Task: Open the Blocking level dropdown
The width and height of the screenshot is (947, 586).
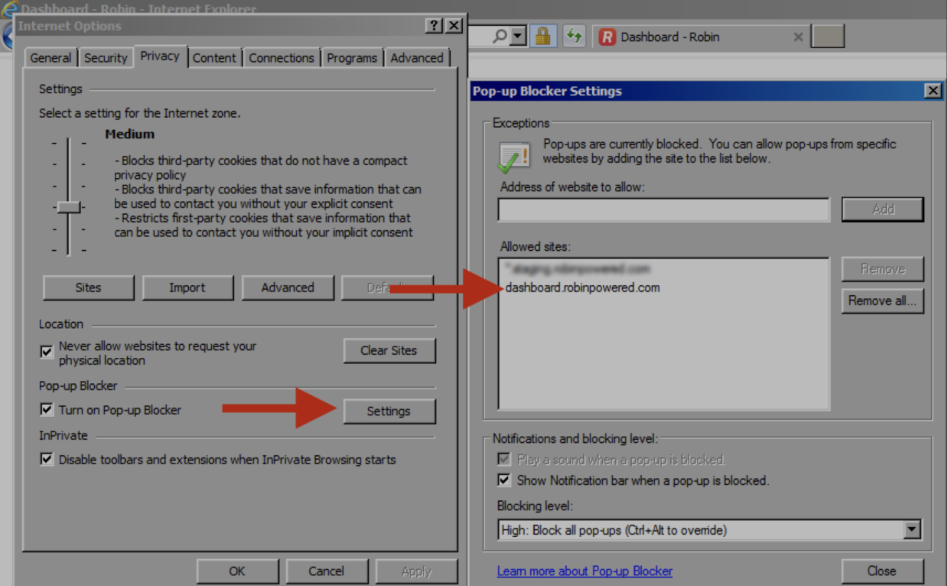Action: (912, 530)
